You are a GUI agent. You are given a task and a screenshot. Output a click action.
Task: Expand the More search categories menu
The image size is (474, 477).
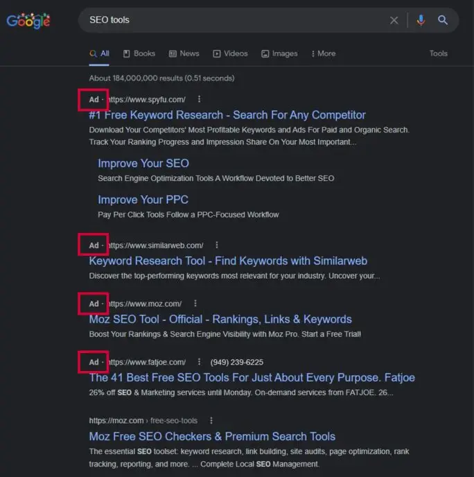coord(324,54)
